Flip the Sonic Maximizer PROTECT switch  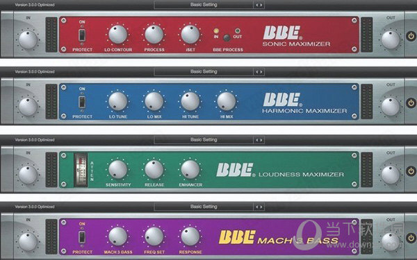click(x=82, y=35)
